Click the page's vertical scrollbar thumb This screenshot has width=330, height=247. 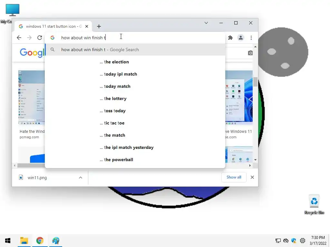coord(255,82)
